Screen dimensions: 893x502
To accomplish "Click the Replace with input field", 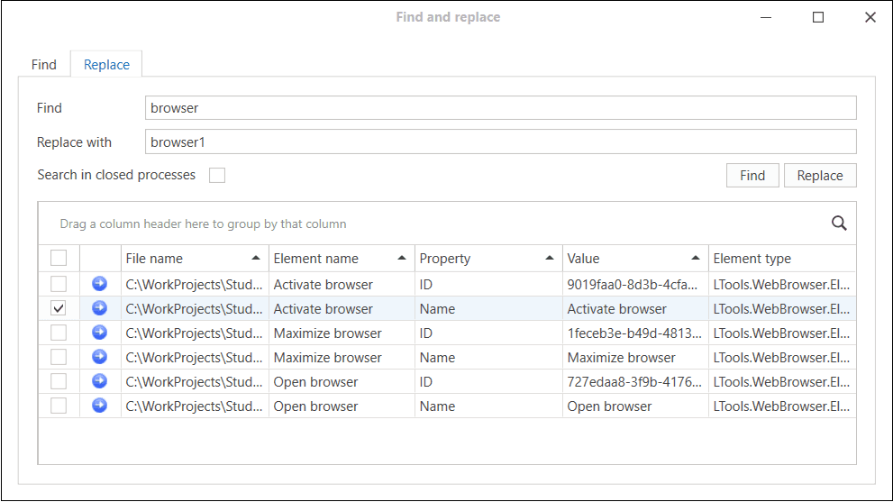I will [x=500, y=142].
